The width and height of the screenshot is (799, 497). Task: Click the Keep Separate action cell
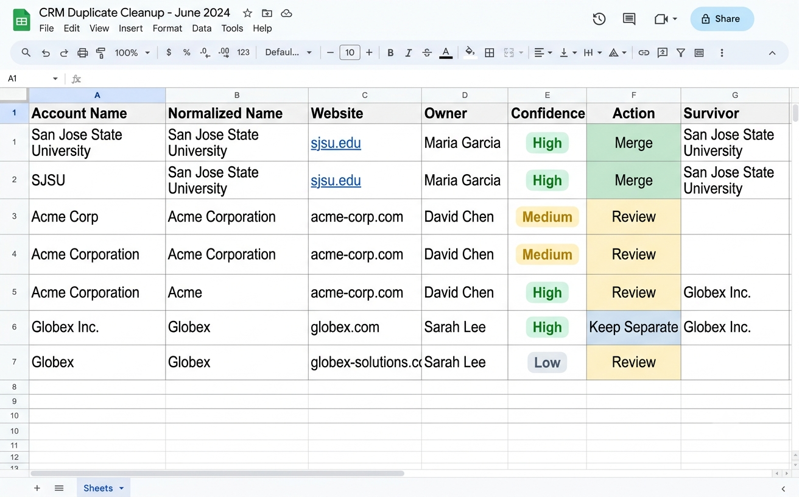tap(633, 327)
